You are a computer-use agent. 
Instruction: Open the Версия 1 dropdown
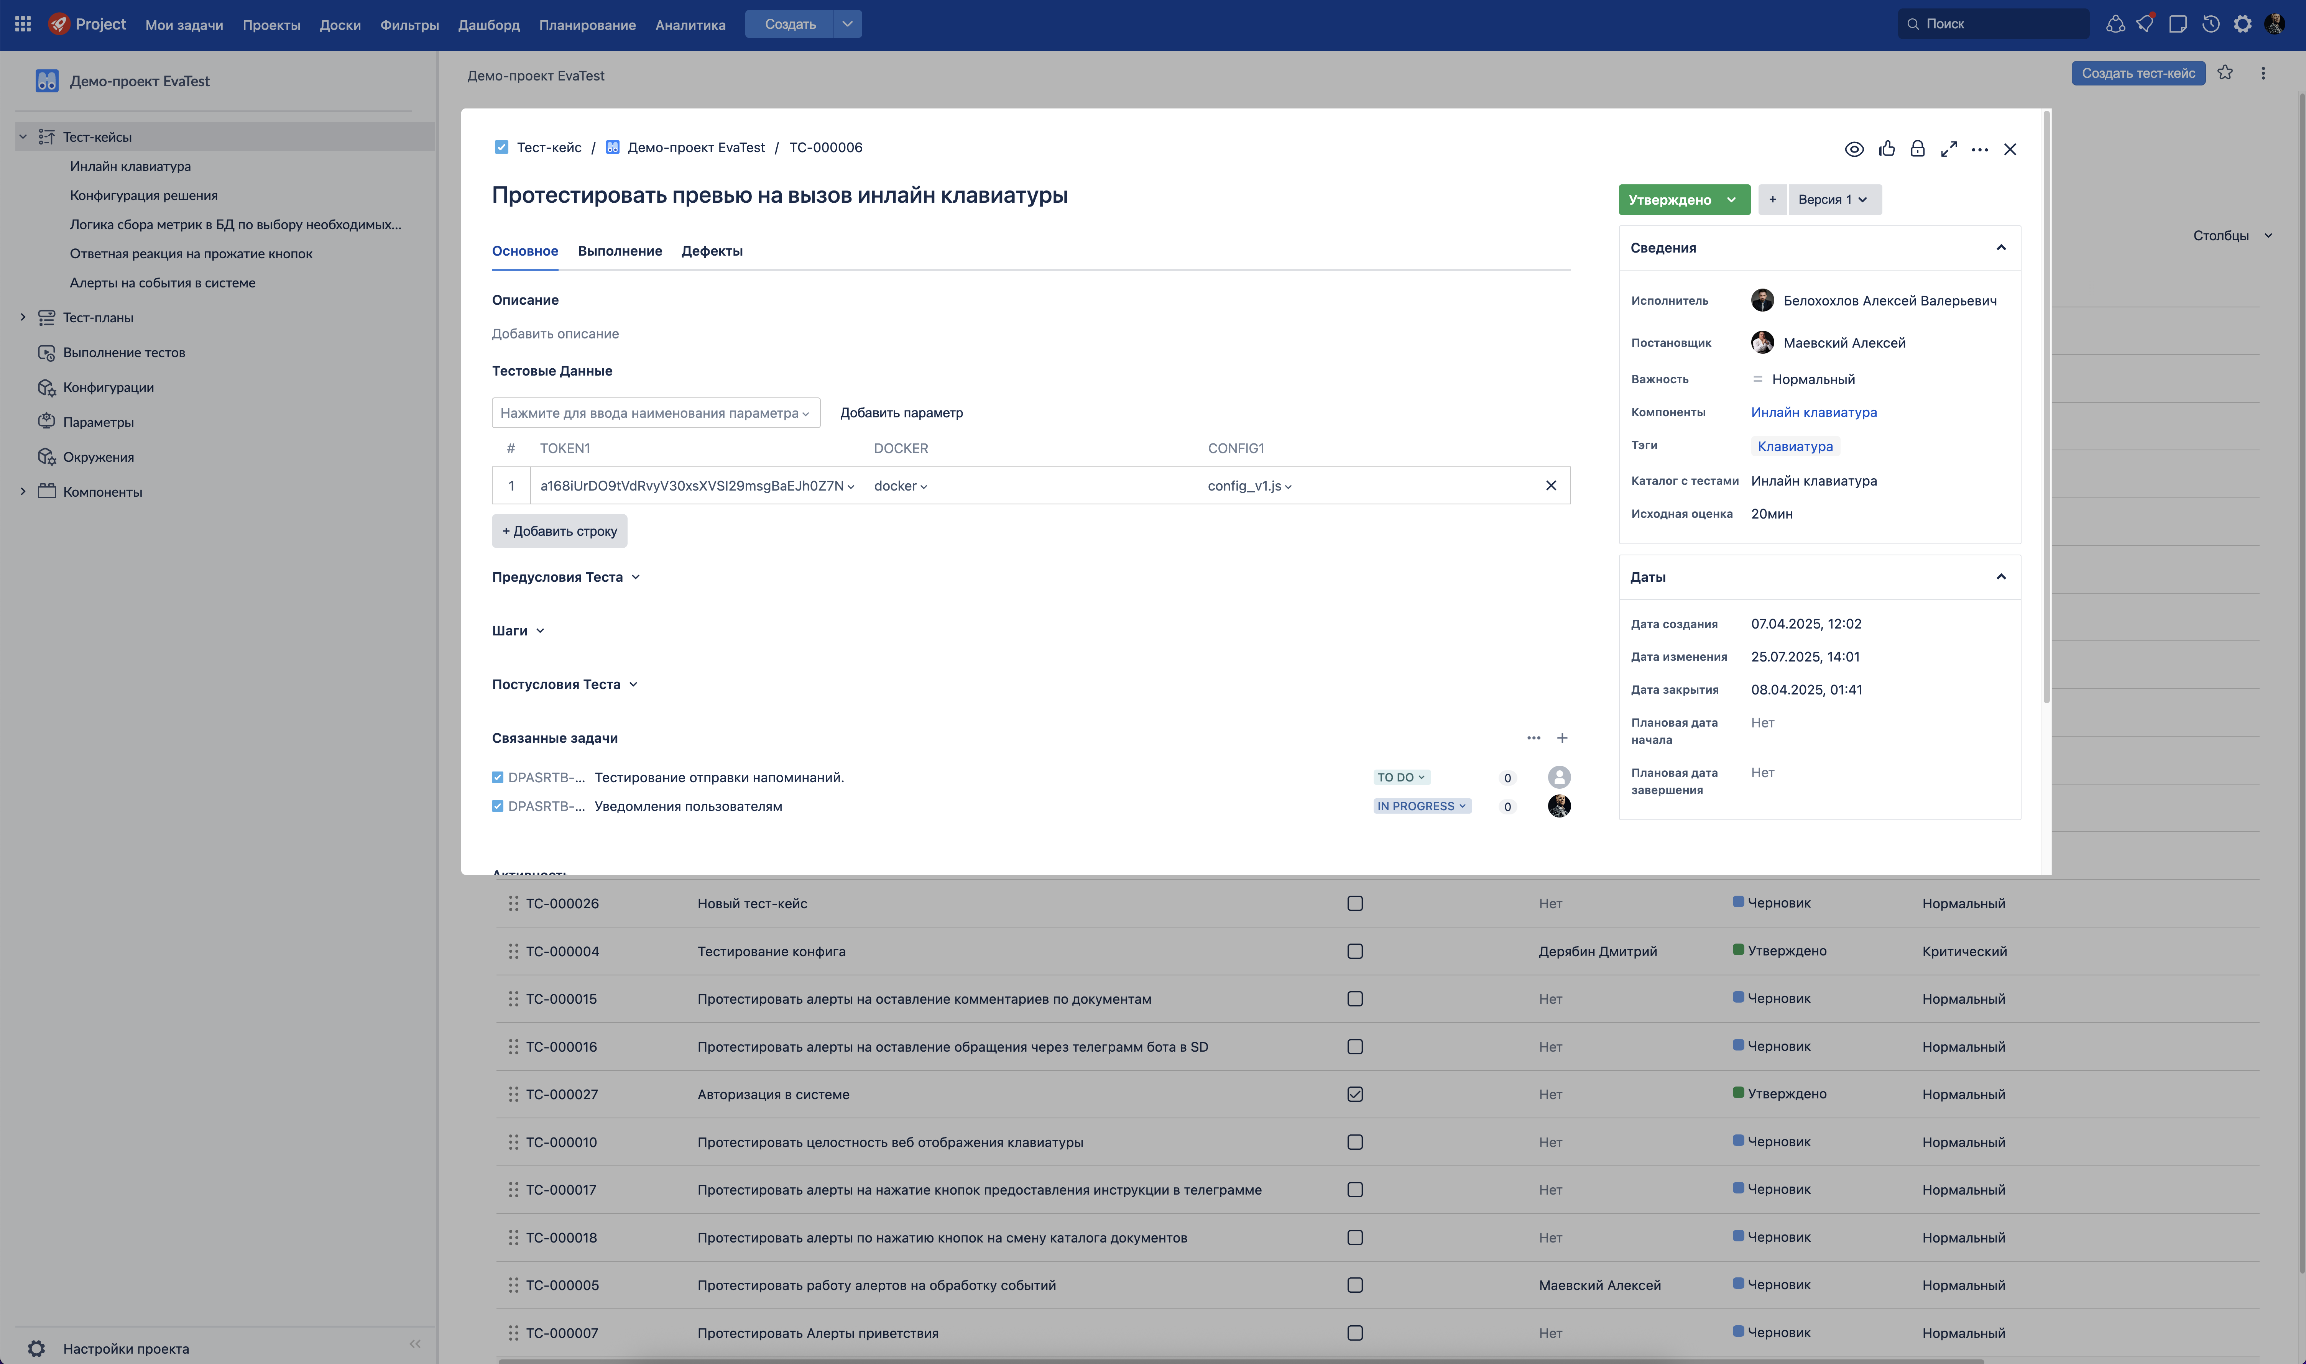pyautogui.click(x=1834, y=199)
